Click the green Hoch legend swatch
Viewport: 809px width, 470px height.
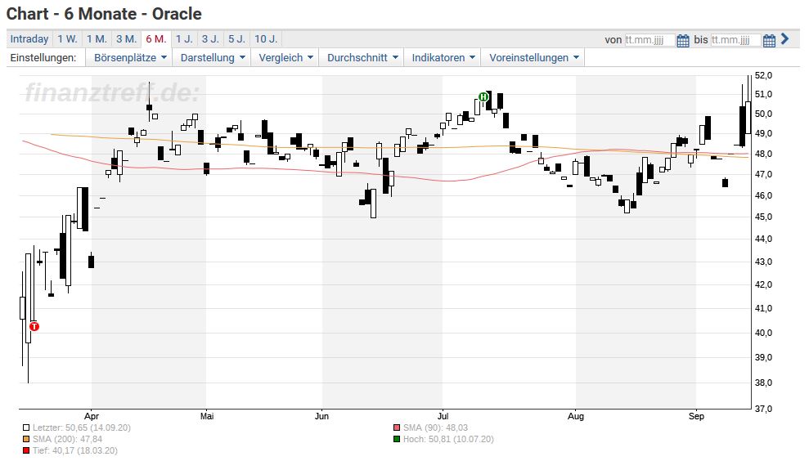(x=397, y=439)
